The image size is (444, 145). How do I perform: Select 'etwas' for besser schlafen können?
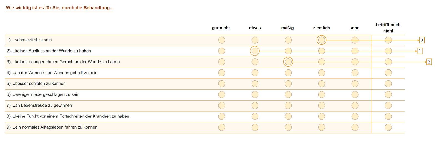click(x=255, y=84)
